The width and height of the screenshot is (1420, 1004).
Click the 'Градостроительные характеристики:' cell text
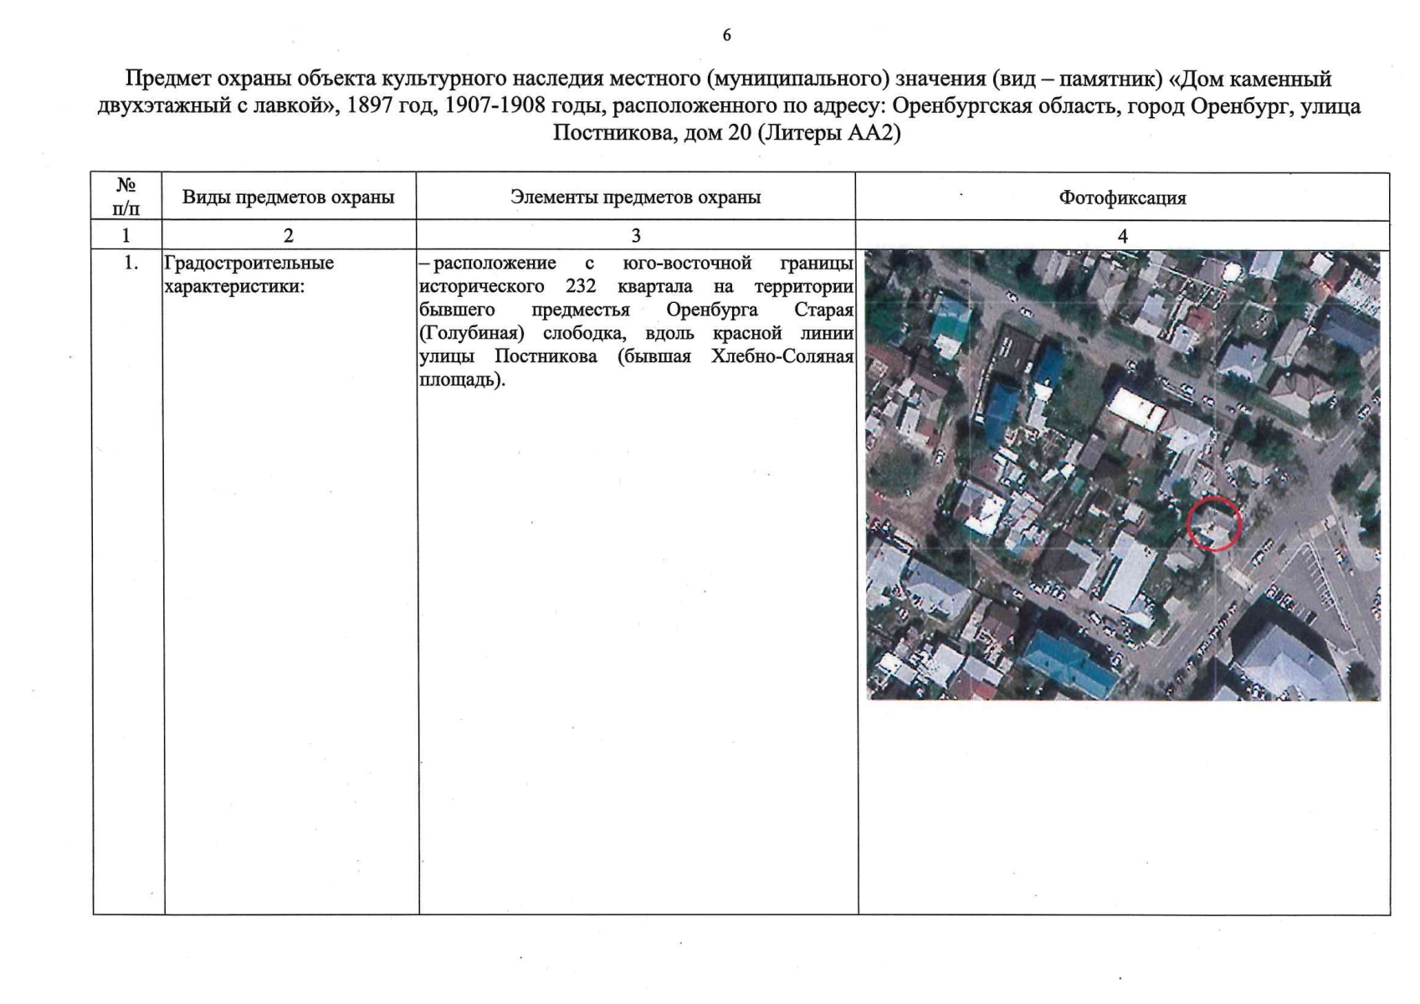coord(249,274)
